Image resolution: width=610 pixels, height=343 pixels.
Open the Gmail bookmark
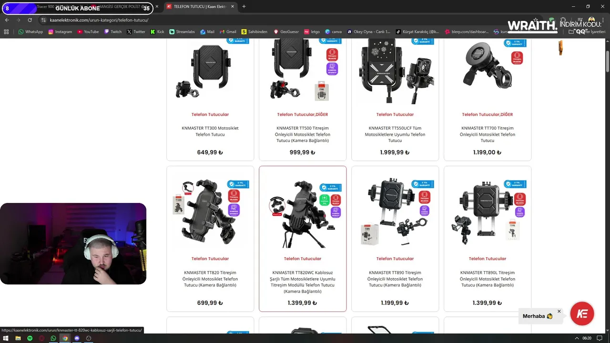point(228,32)
